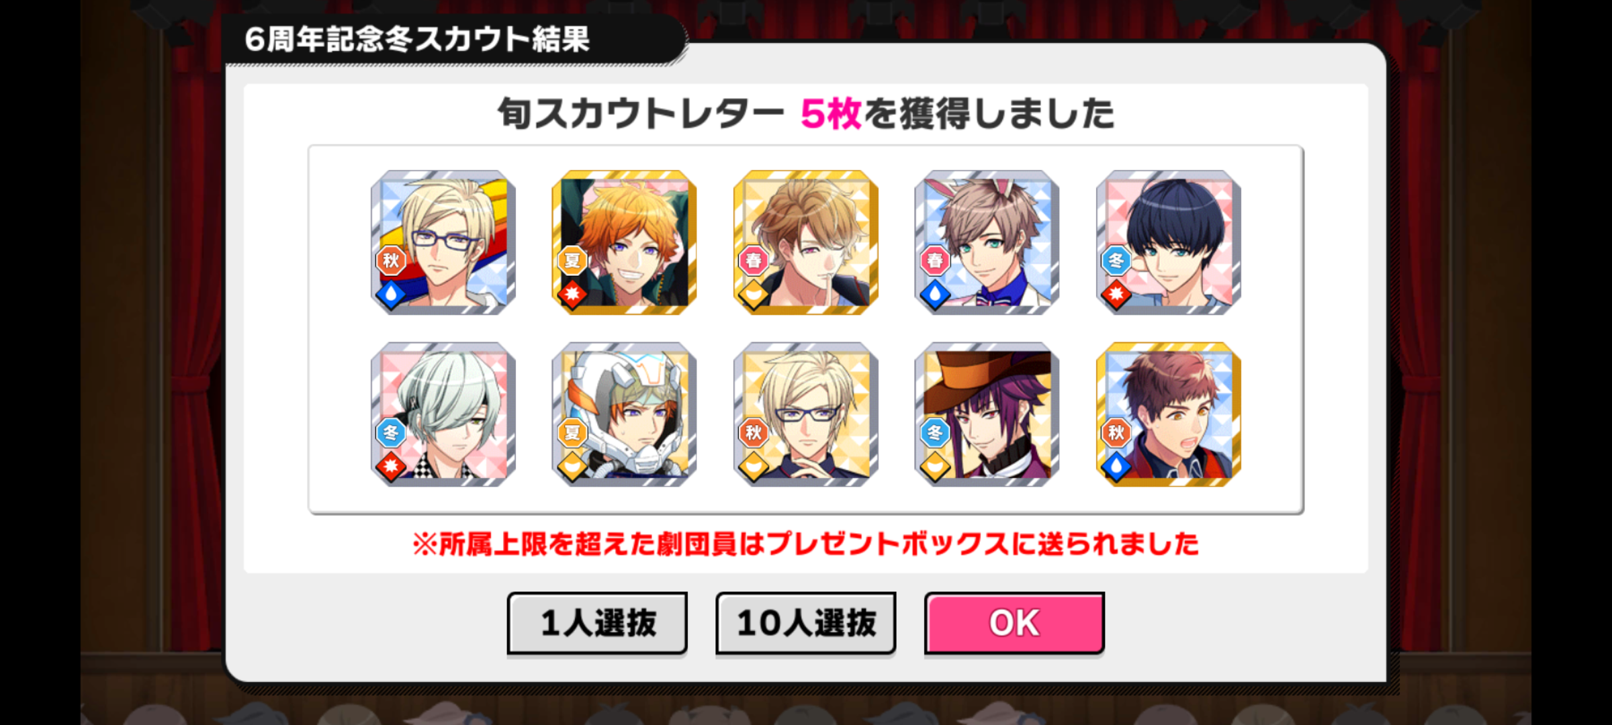Open the gold-framed brown wavy hair card

tap(806, 242)
